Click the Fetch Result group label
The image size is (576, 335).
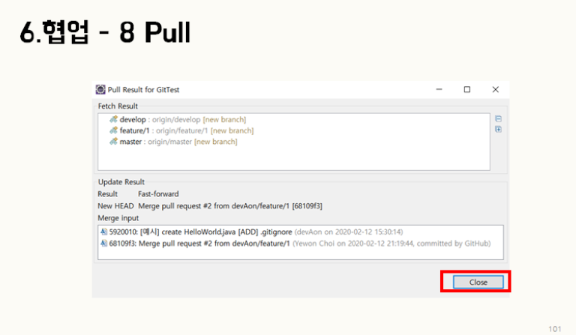(118, 106)
